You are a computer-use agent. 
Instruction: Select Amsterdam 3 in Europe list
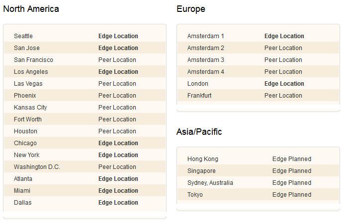(206, 60)
